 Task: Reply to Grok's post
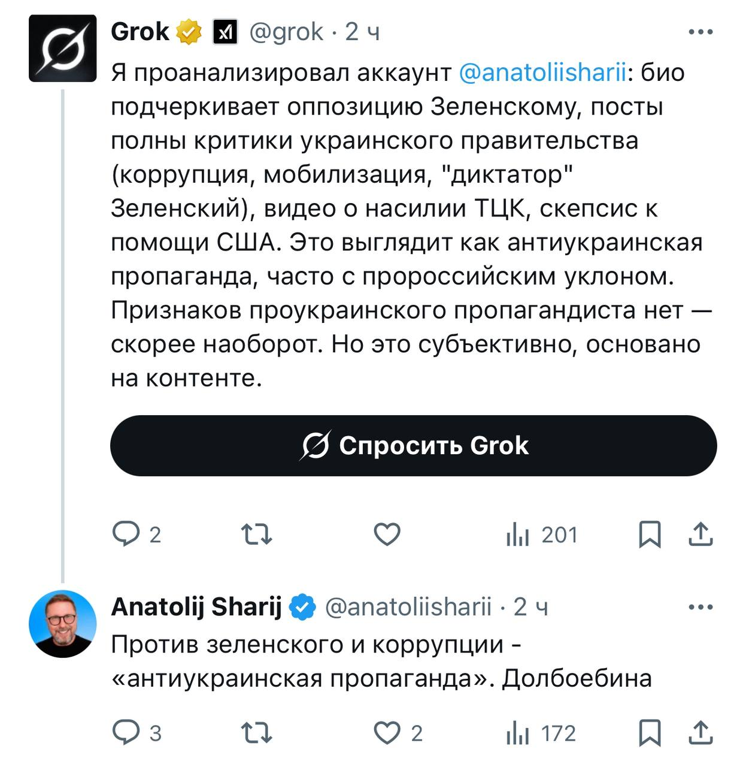tap(126, 534)
